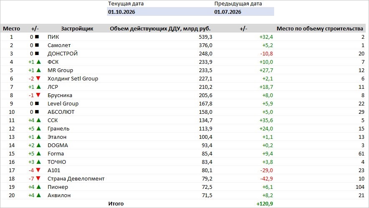
Task: Select the developer name ФСК
Action: pos(53,62)
